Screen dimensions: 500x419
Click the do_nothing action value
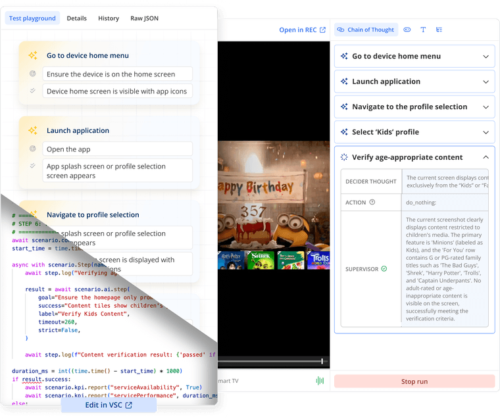[421, 203]
